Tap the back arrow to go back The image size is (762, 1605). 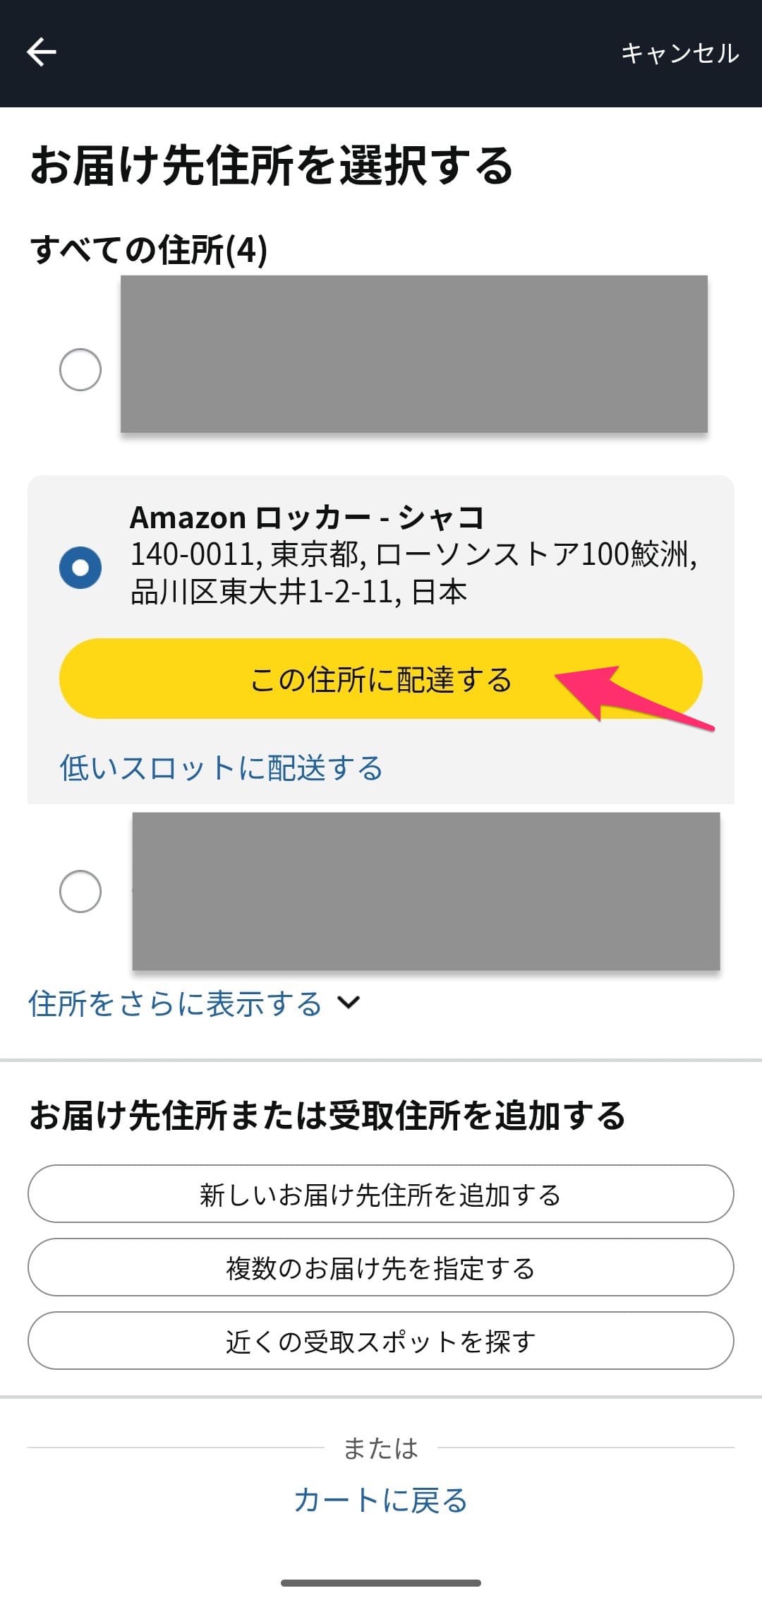click(42, 51)
